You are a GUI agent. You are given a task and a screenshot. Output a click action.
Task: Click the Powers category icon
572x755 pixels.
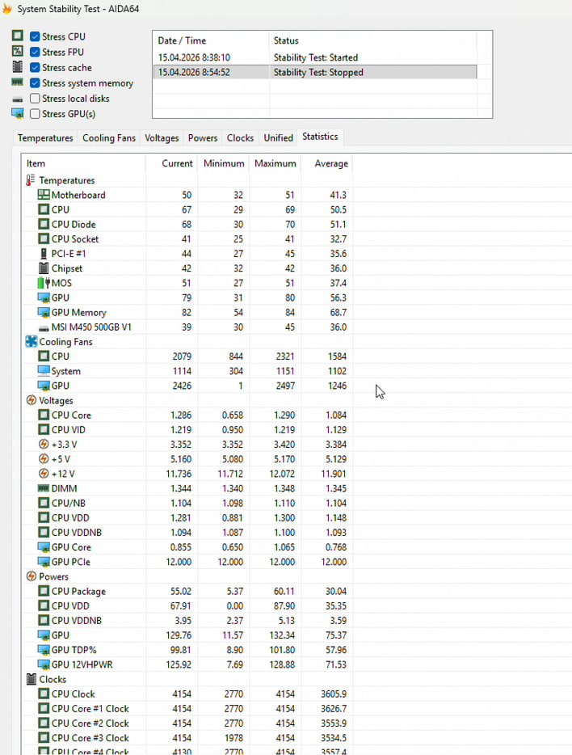coord(32,576)
